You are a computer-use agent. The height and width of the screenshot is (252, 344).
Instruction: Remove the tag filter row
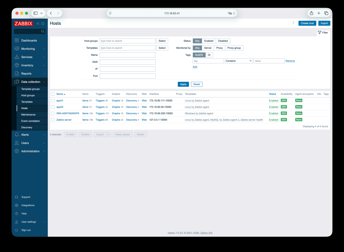pos(290,61)
